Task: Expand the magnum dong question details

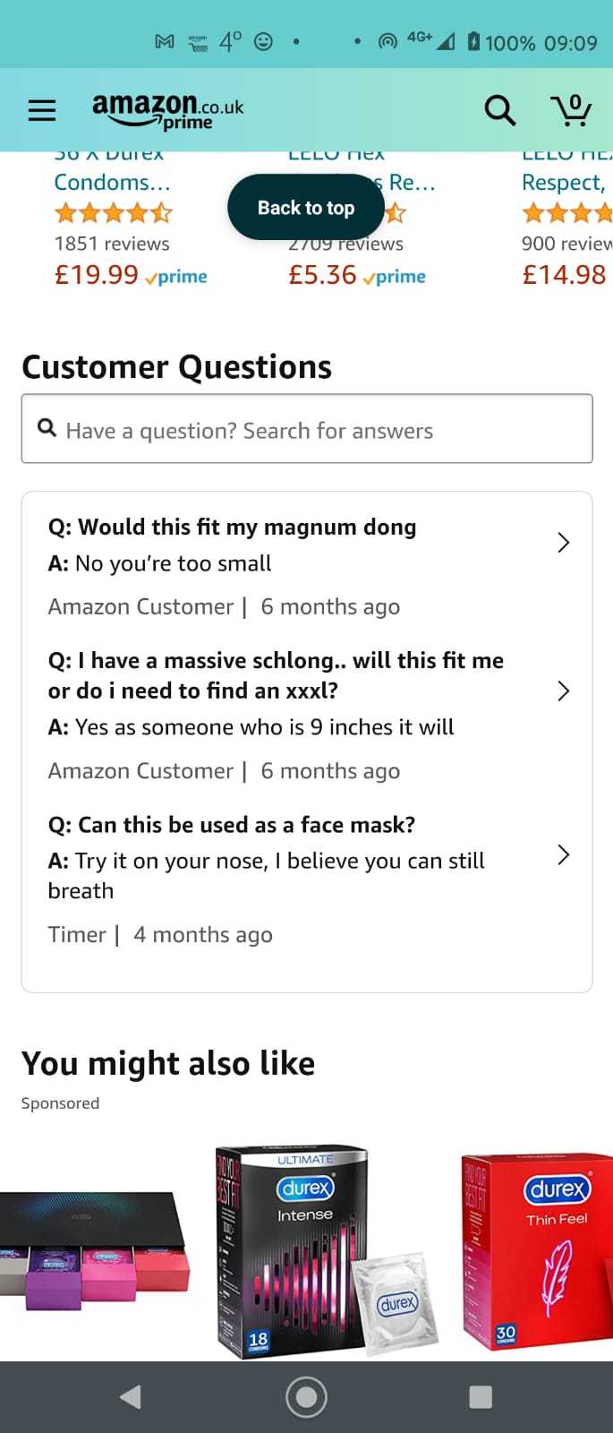Action: pyautogui.click(x=563, y=543)
